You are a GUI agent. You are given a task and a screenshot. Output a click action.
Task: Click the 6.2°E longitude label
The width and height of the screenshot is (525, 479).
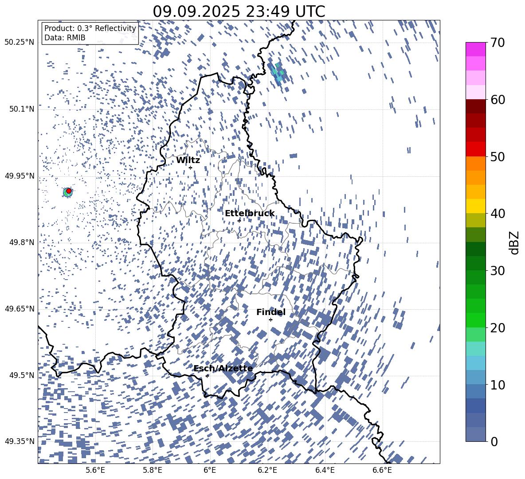pyautogui.click(x=267, y=470)
